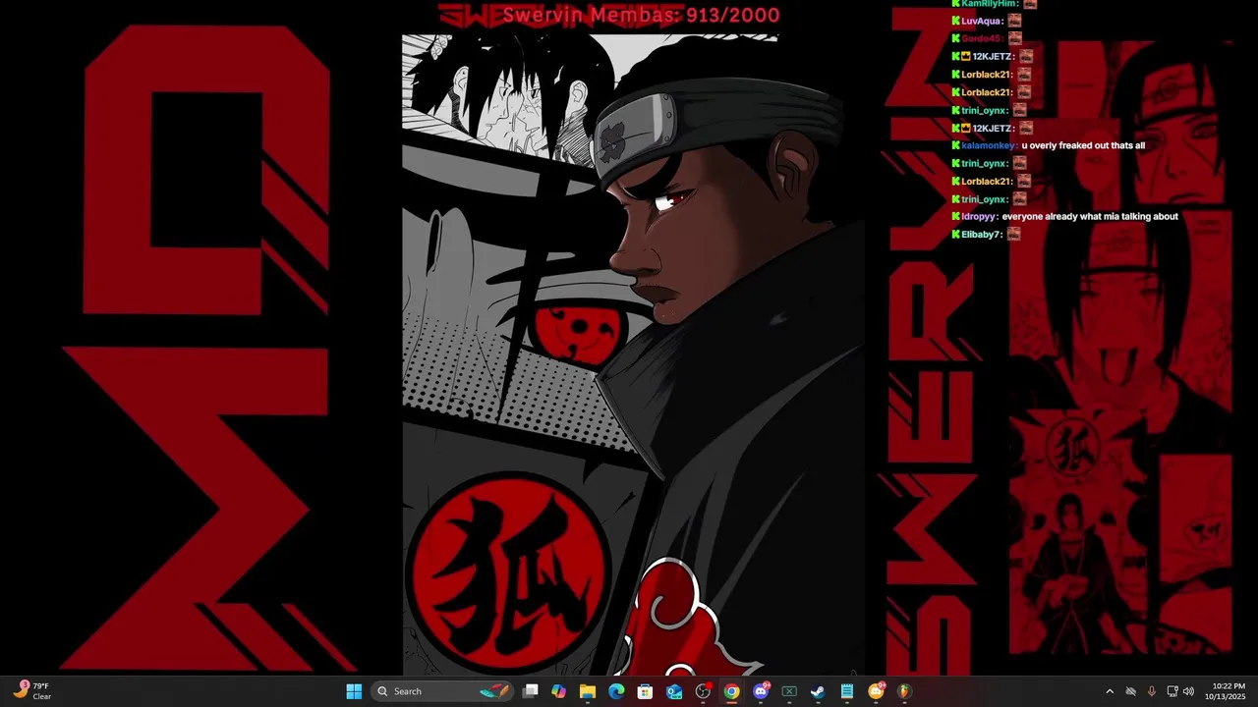Screen dimensions: 1258x707
Task: Open Task View on the taskbar
Action: point(531,691)
